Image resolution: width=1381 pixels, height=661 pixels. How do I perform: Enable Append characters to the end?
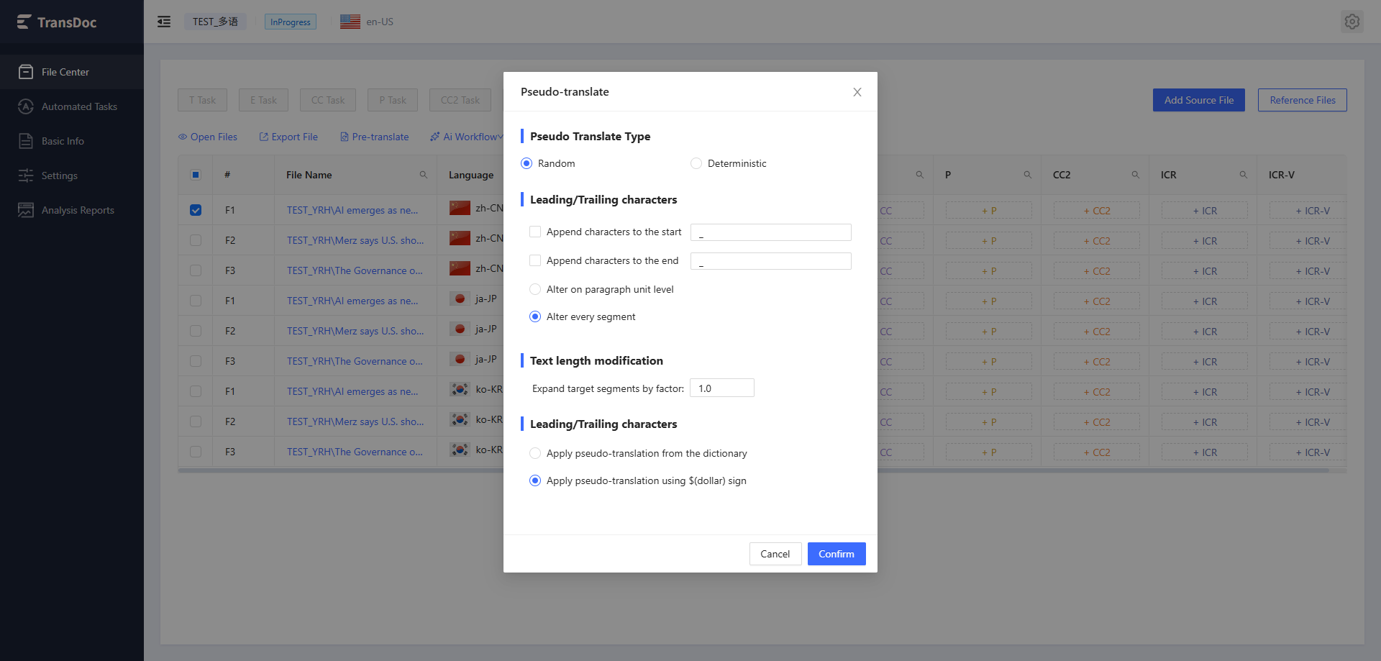[x=535, y=260]
